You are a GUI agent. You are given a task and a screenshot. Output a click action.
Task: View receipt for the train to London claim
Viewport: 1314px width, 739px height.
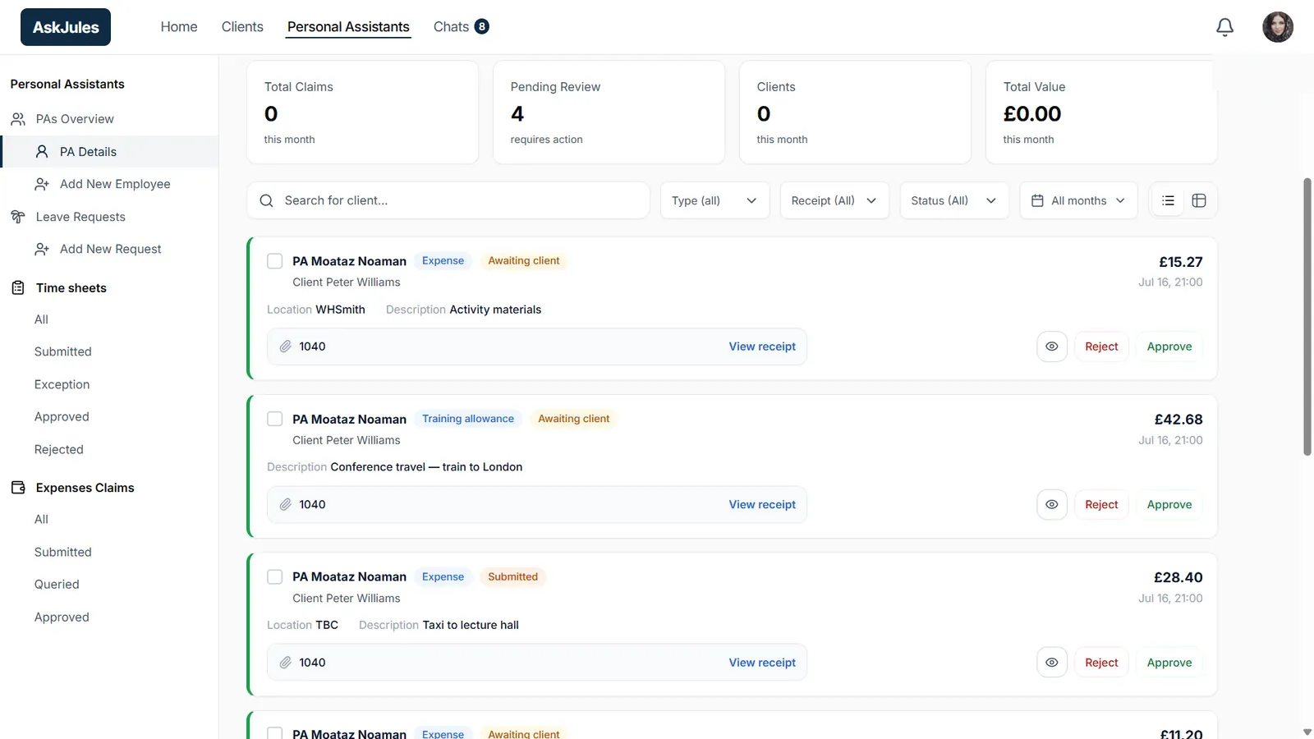tap(762, 504)
